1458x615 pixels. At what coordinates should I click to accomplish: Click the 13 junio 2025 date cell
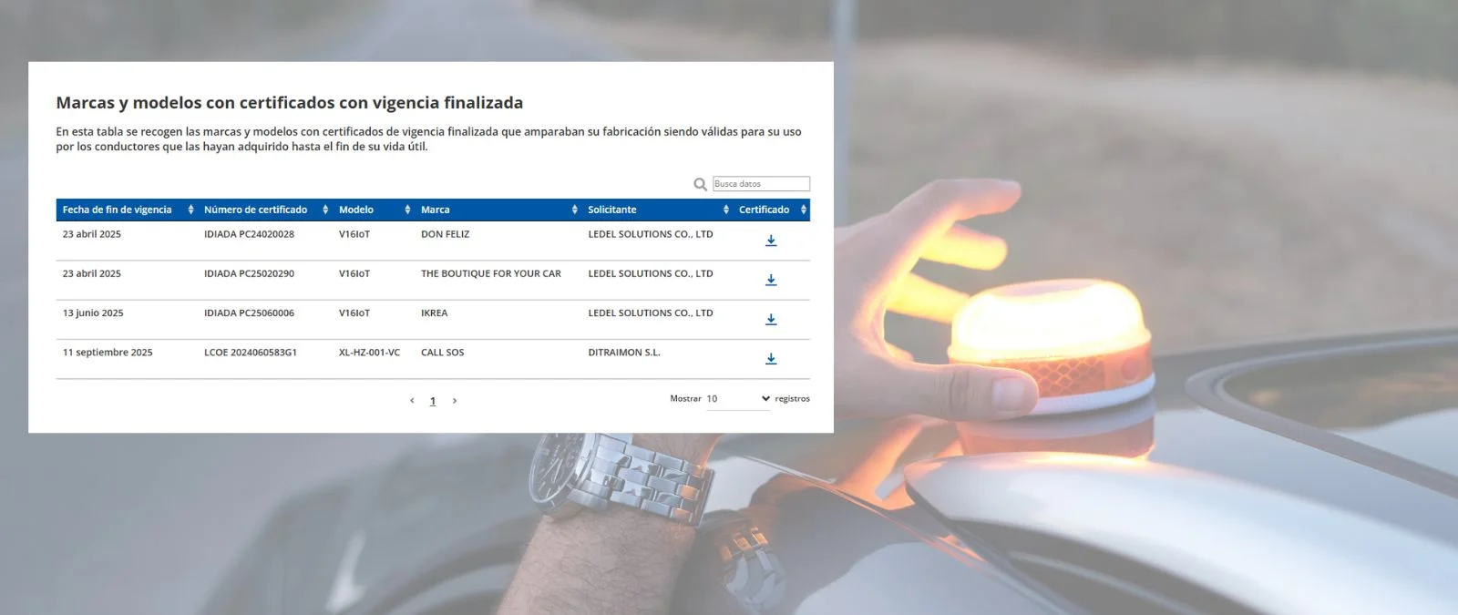click(x=93, y=313)
